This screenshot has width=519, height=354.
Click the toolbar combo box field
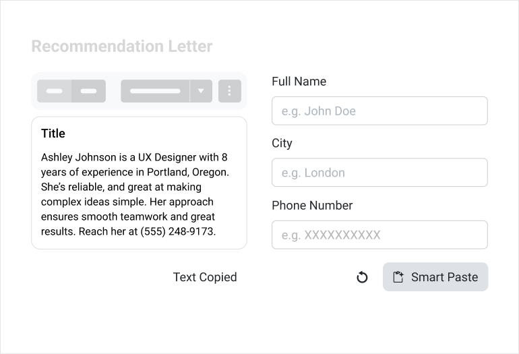point(155,91)
